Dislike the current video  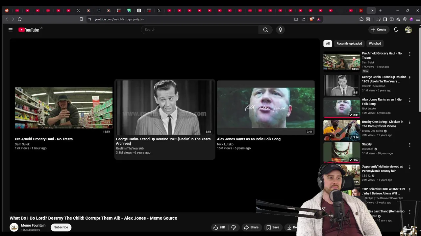(x=234, y=227)
